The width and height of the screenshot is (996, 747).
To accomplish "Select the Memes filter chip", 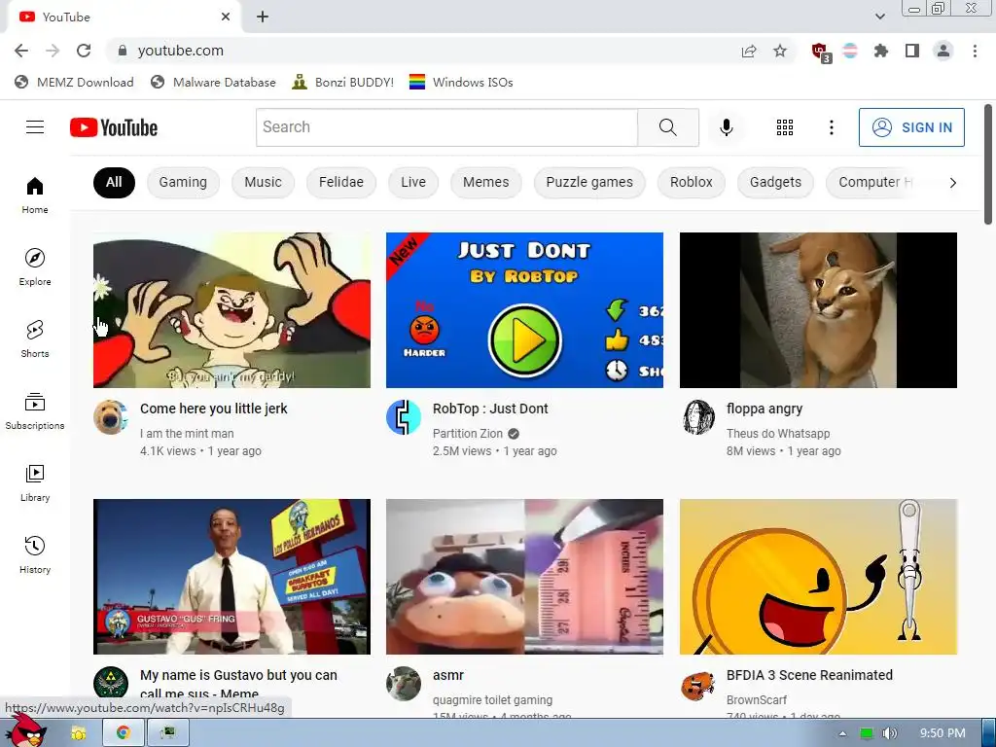I will pyautogui.click(x=486, y=183).
